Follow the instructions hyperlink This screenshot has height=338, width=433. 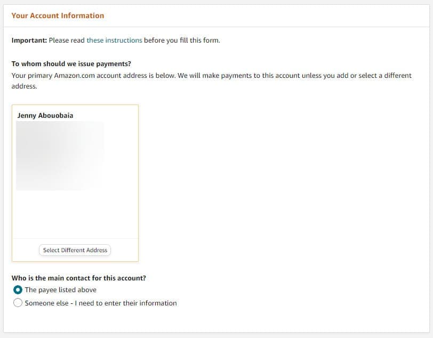(115, 40)
